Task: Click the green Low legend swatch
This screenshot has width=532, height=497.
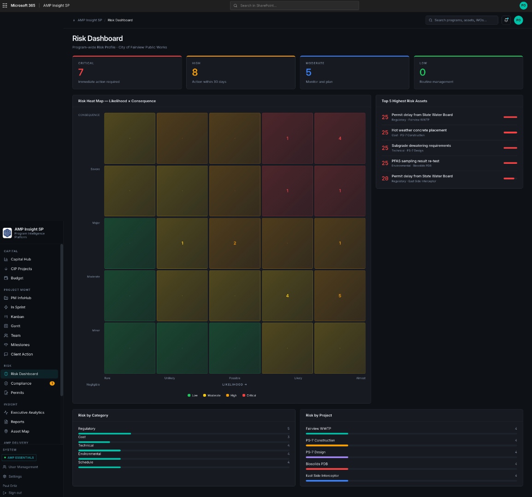Action: point(189,395)
